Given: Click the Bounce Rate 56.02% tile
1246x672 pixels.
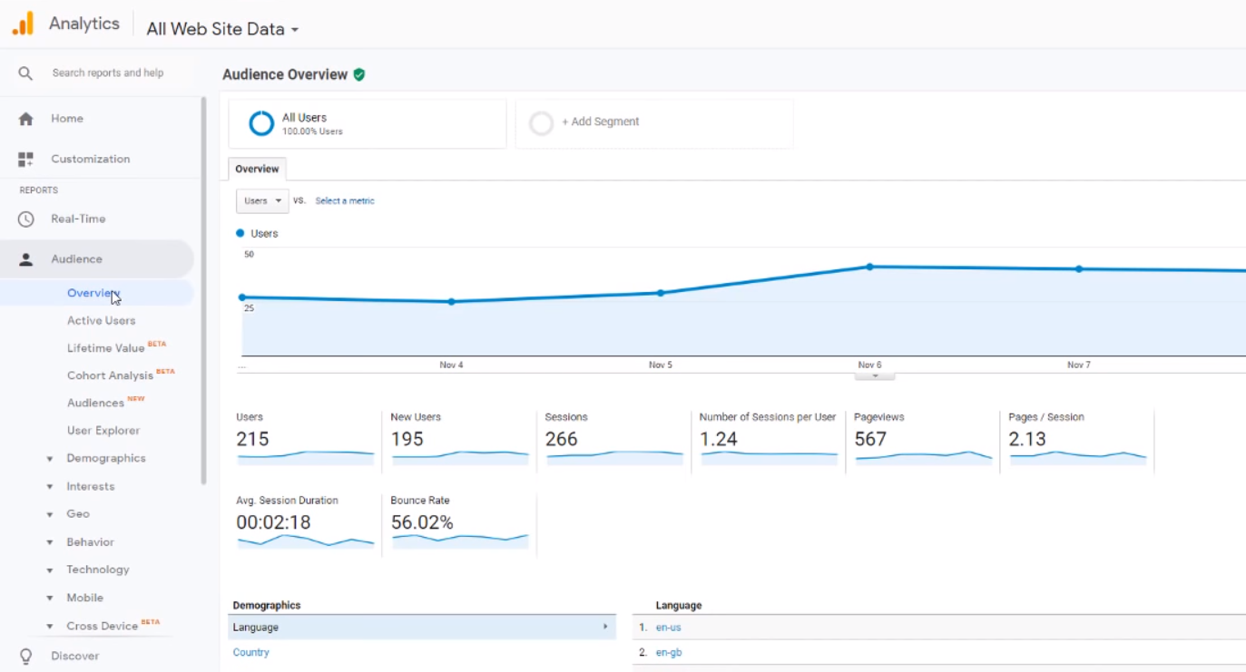Looking at the screenshot, I should coord(459,524).
